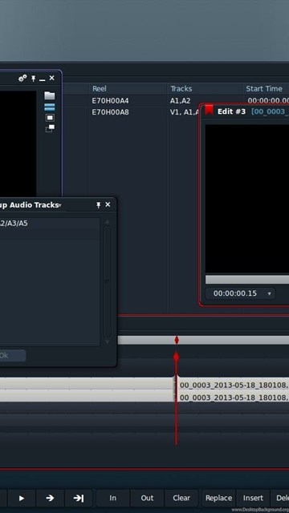Mark an In point

[x=112, y=498]
